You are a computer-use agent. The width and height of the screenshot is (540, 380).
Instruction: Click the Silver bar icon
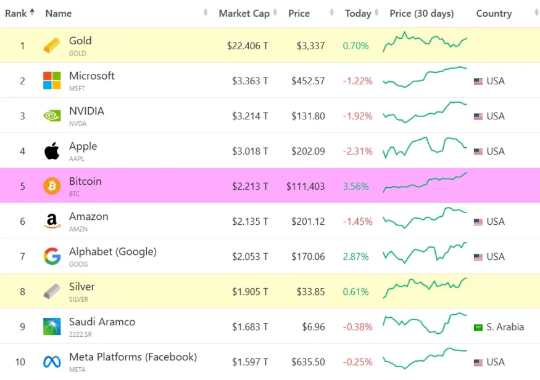coord(52,291)
